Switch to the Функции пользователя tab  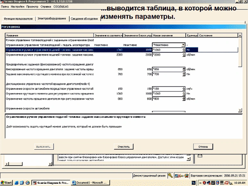coord(18,19)
